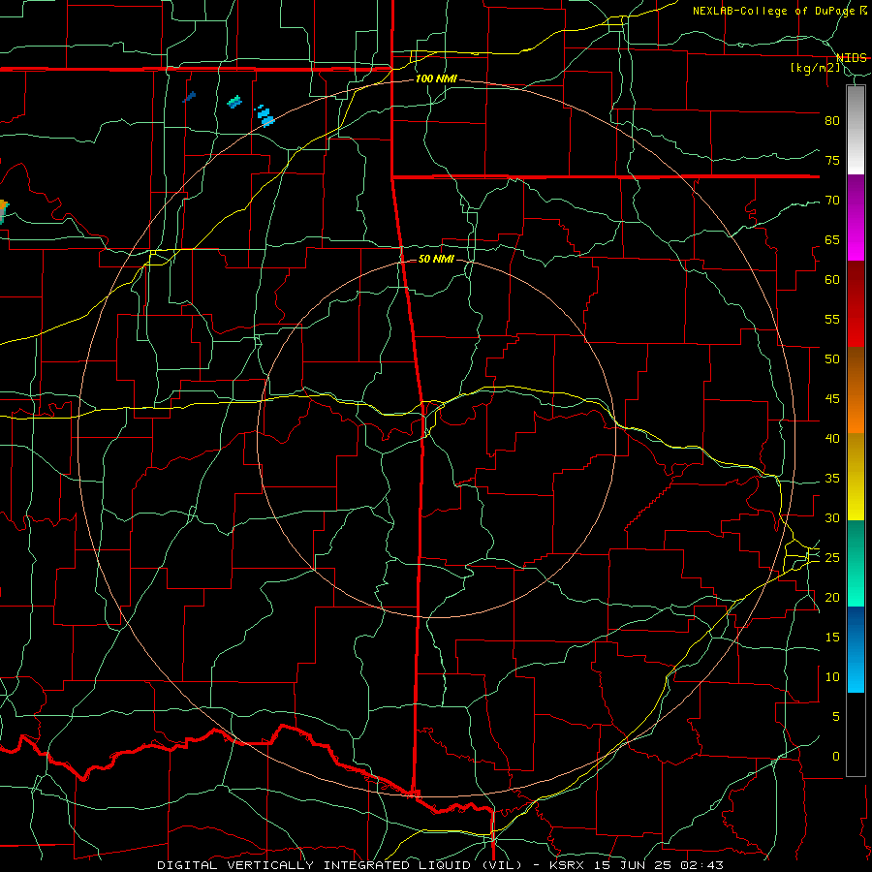The image size is (872, 872).
Task: Click the NIDS label
Action: pos(851,58)
